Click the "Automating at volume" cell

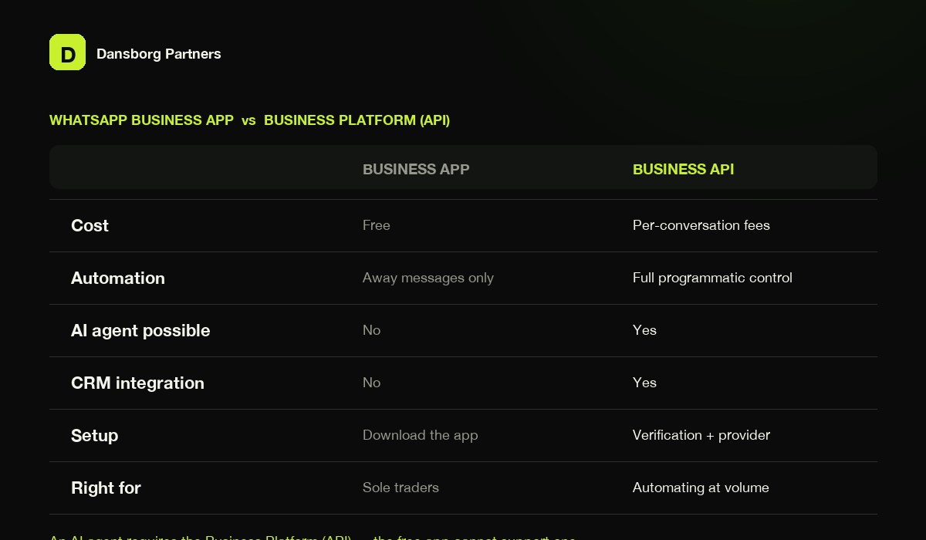(x=701, y=488)
